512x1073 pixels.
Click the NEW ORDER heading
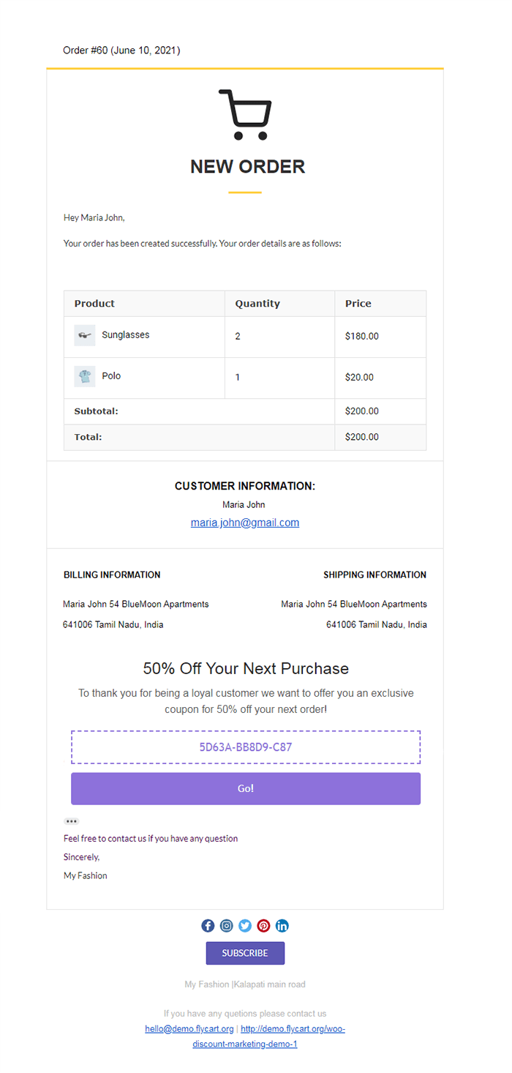247,167
